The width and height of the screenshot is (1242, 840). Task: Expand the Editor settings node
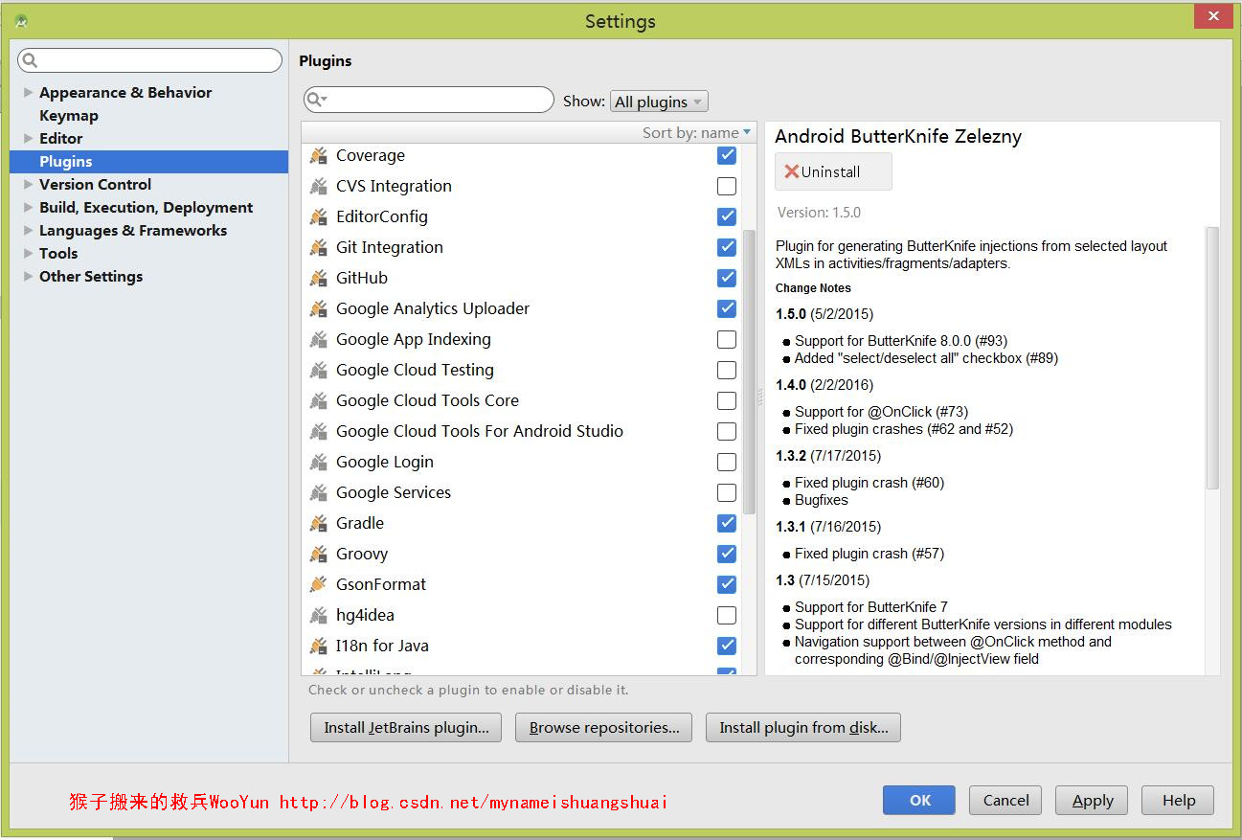[28, 139]
